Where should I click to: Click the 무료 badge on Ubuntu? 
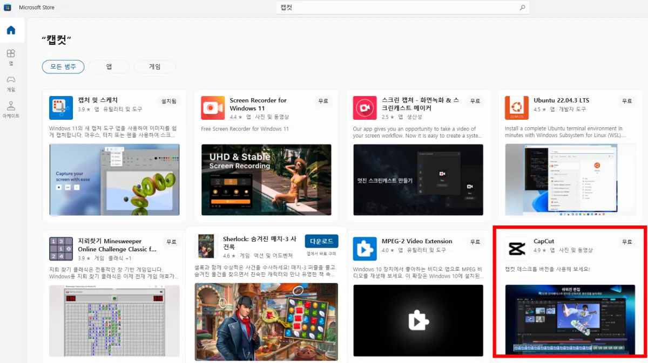point(626,101)
